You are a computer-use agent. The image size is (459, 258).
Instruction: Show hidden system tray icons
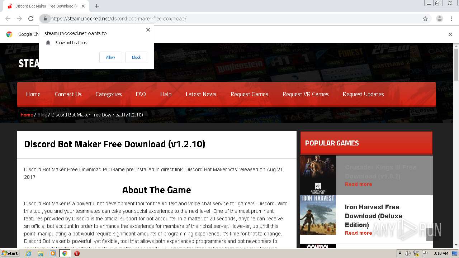[x=400, y=253]
